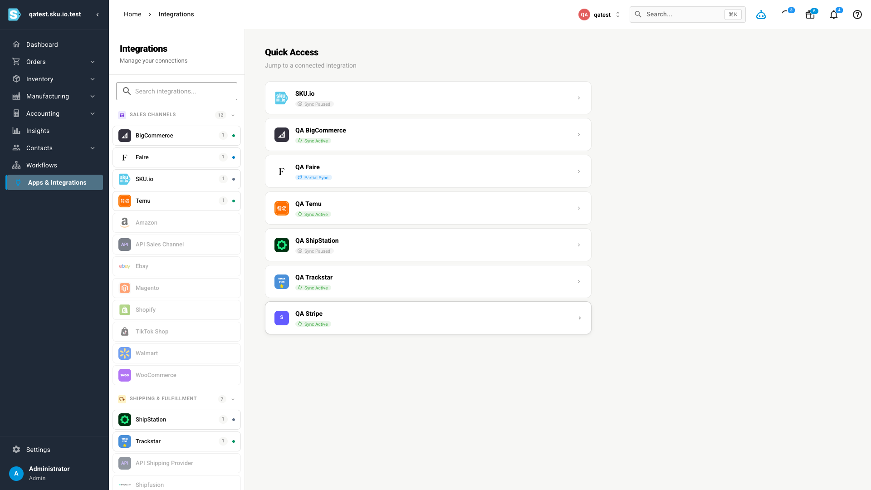Open Dashboard in the sidebar
The height and width of the screenshot is (490, 871).
(x=54, y=44)
